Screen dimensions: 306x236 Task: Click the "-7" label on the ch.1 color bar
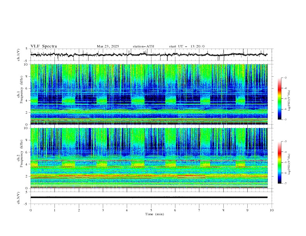tap(285, 120)
